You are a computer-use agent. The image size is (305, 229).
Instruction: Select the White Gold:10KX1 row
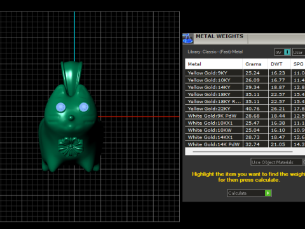245,123
